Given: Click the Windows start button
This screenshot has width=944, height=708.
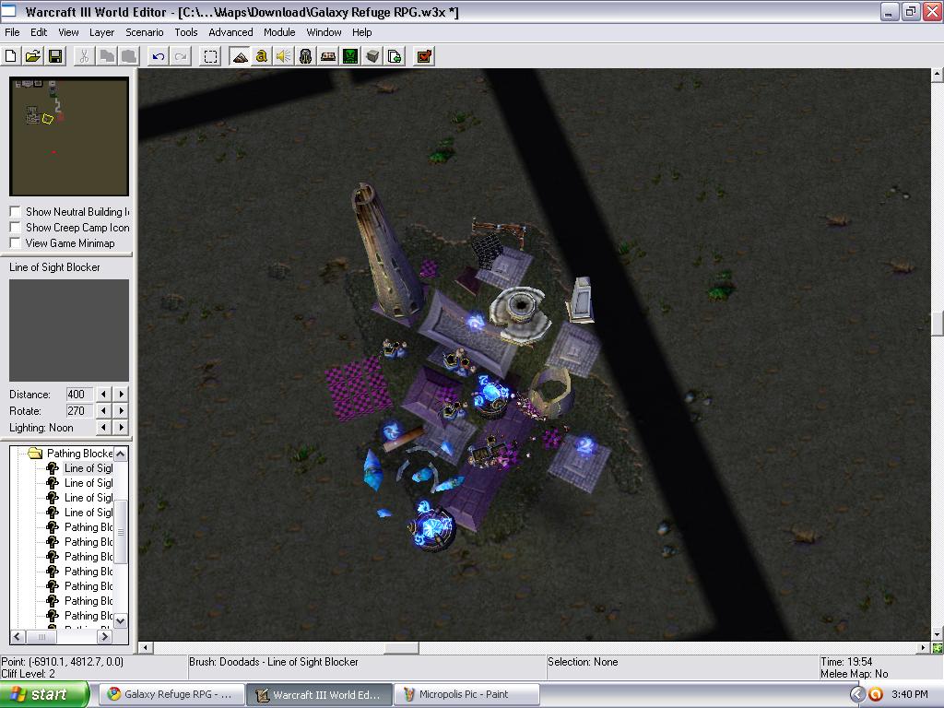Looking at the screenshot, I should point(44,695).
